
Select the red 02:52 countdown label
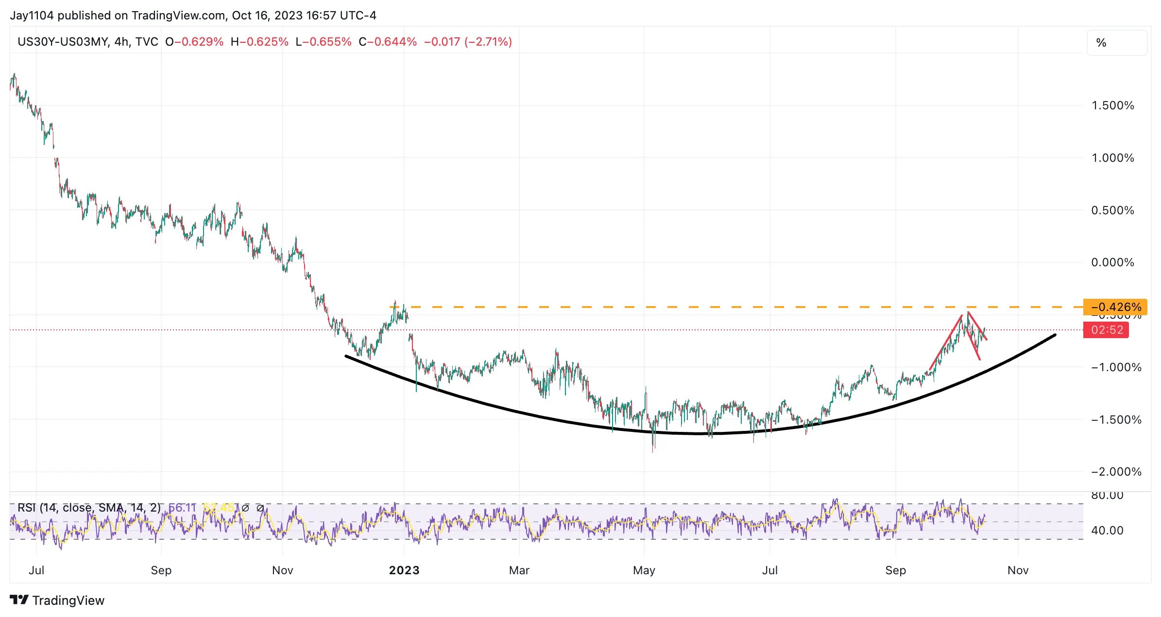click(1106, 330)
